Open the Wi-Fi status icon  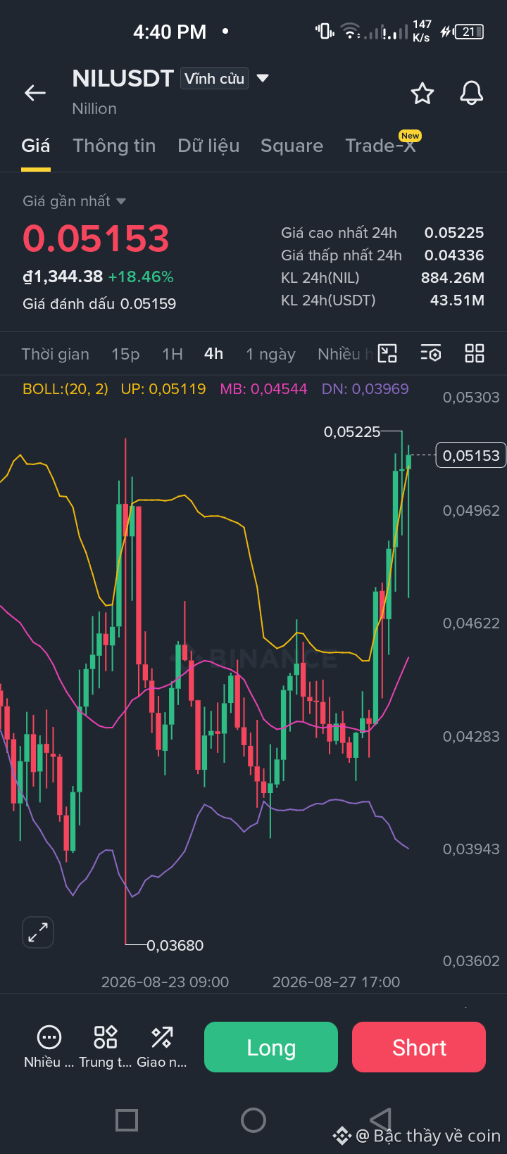tap(350, 31)
